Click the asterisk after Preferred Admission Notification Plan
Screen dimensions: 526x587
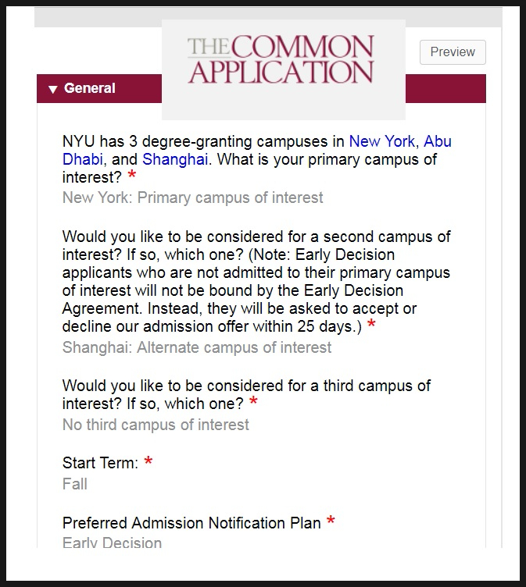[x=331, y=521]
